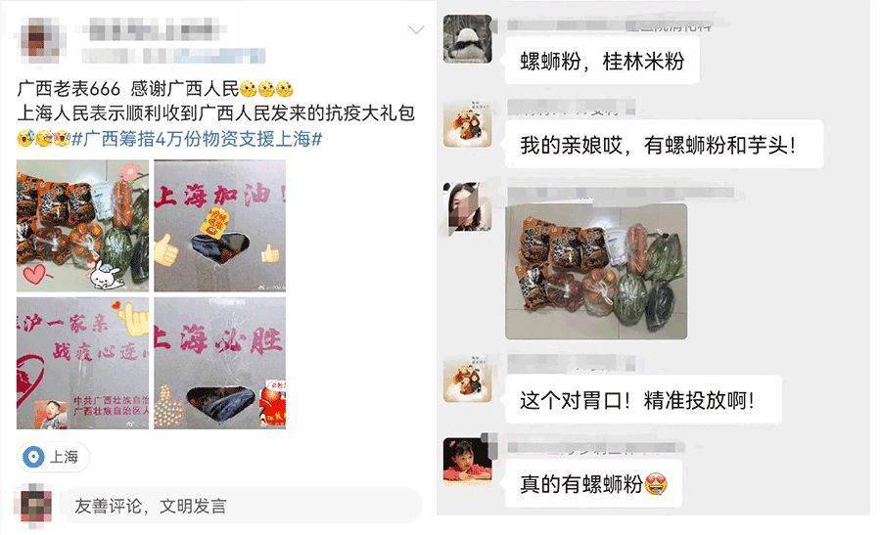
Task: Open the 上海 location tag
Action: [54, 457]
